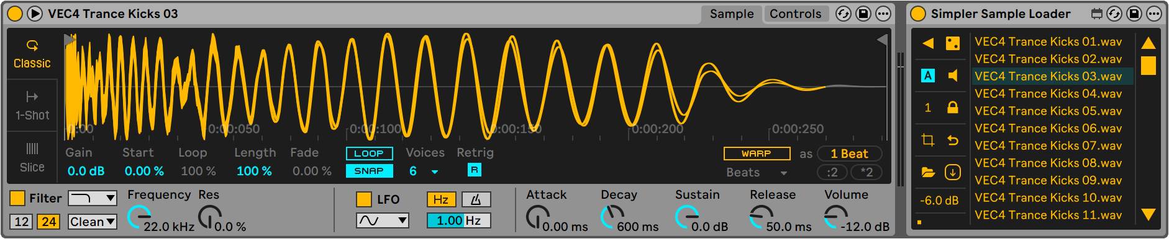Set LFO rate mode to Hz
This screenshot has height=239, width=1169.
[441, 199]
